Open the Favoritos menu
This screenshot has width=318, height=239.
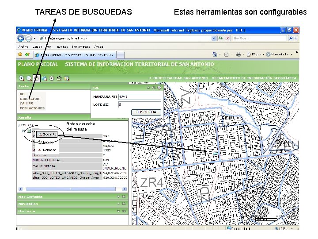pos(62,46)
